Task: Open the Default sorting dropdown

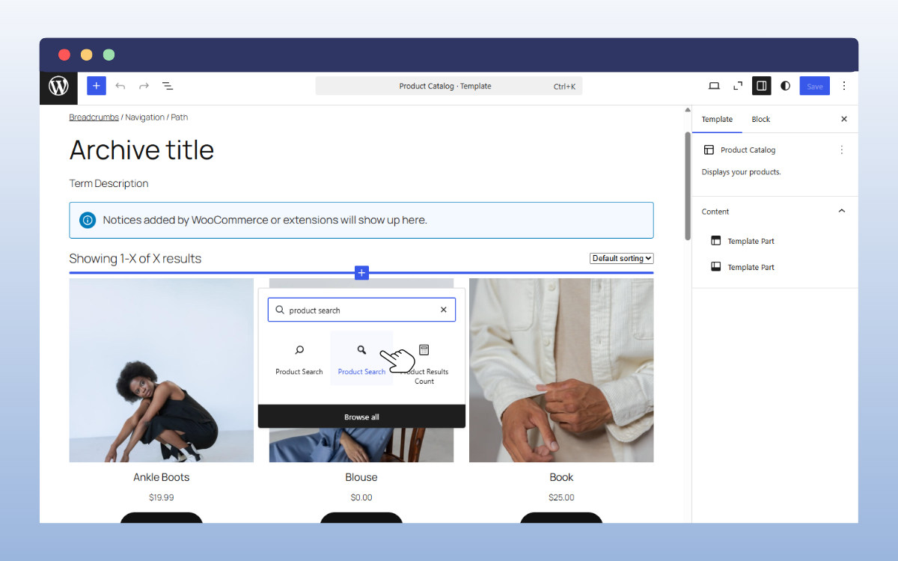Action: [622, 259]
